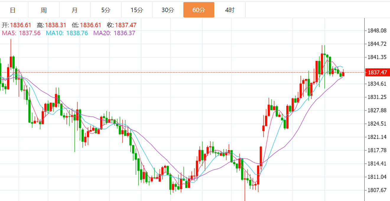Click the 1821.14 price axis label
390x201 pixels.
tap(377, 137)
